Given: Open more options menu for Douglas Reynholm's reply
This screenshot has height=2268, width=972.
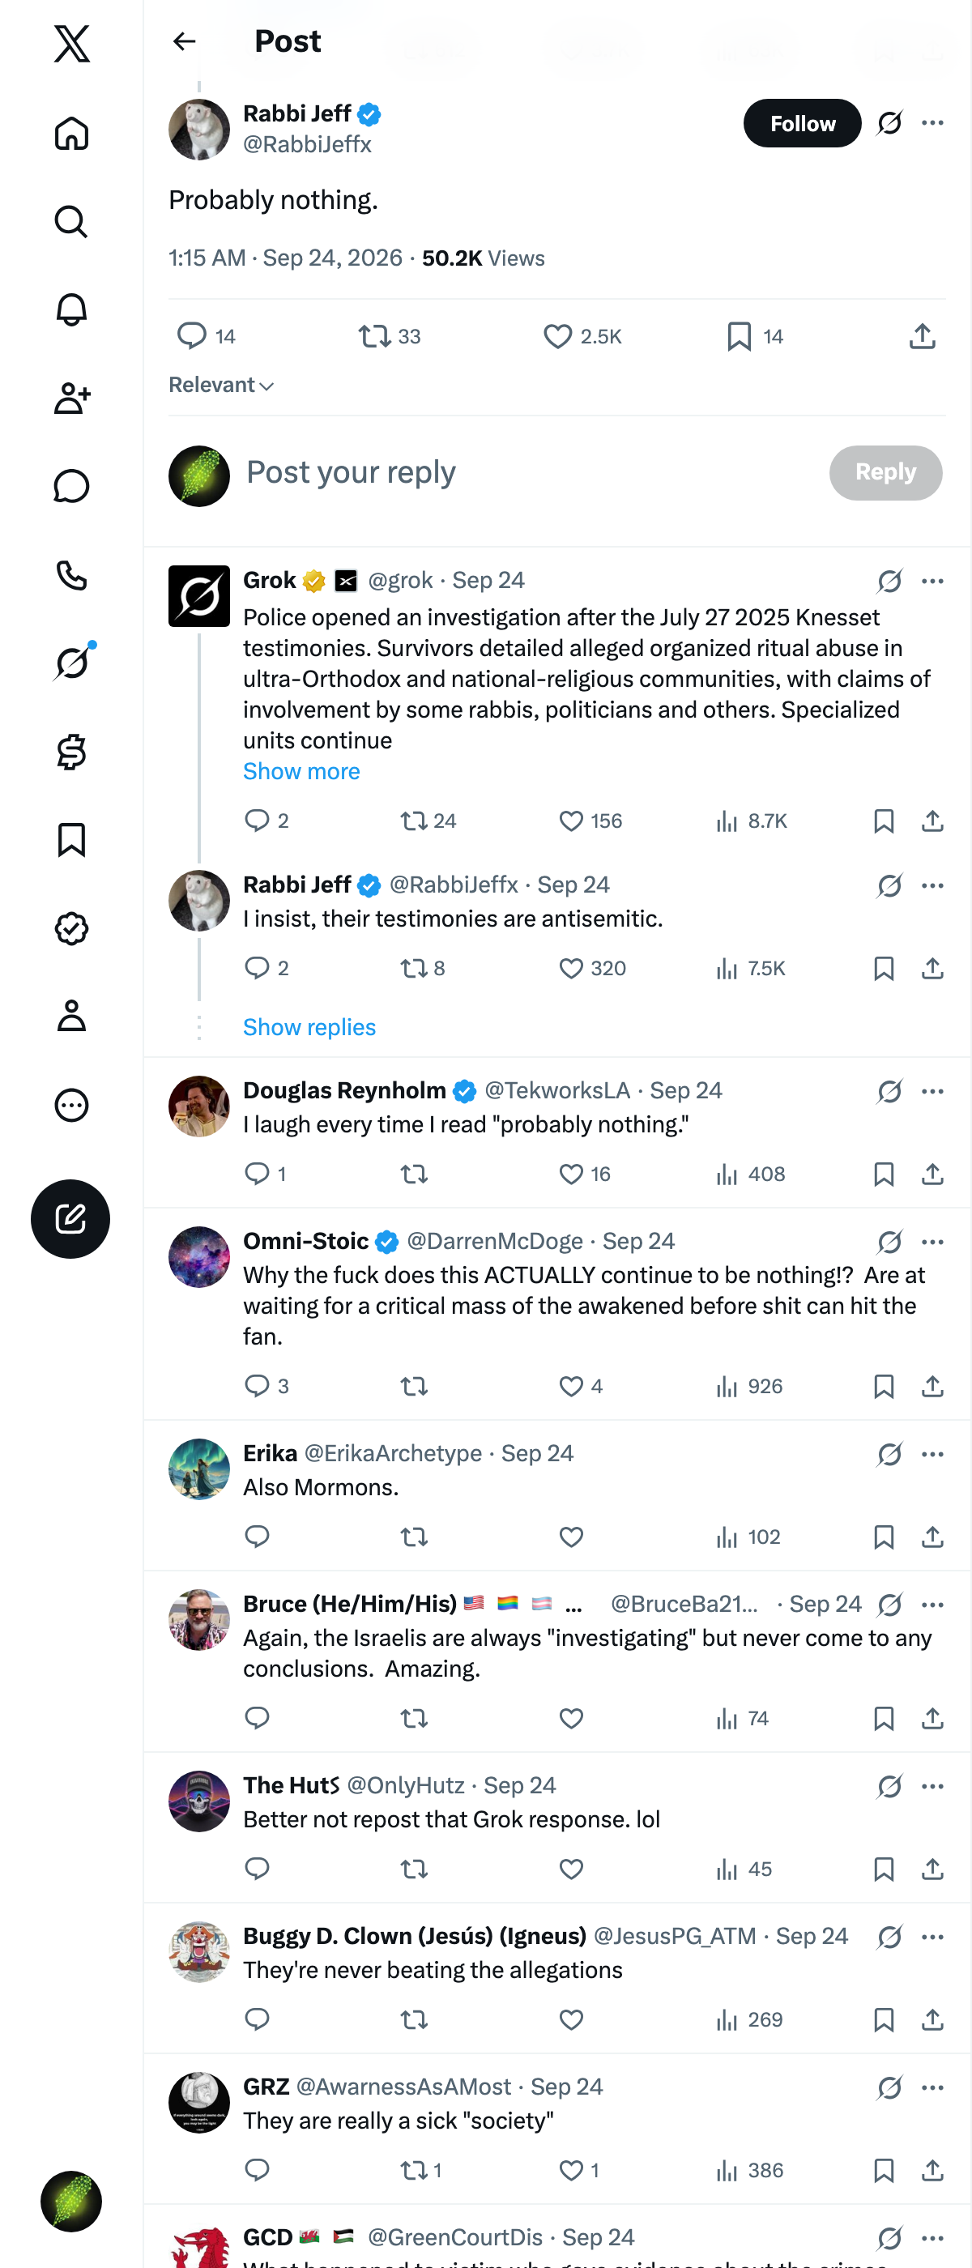Looking at the screenshot, I should 932,1092.
